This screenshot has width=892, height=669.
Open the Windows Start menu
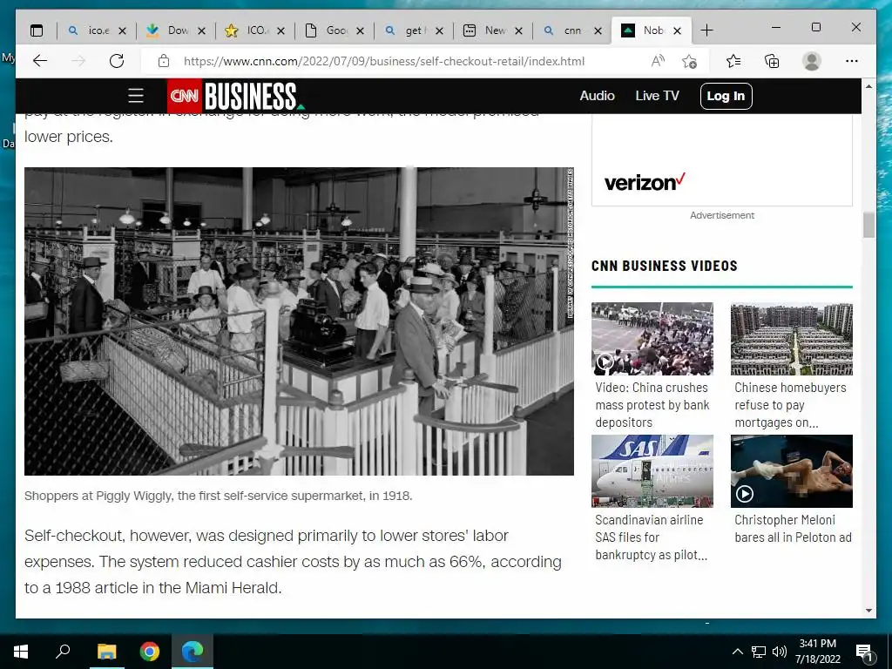pos(21,652)
